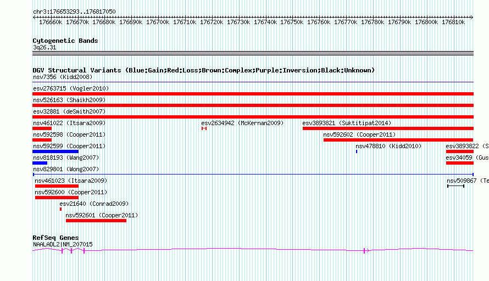Click the 176660k ruler coordinate
Viewport: 489px width, 281px height.
click(x=51, y=22)
